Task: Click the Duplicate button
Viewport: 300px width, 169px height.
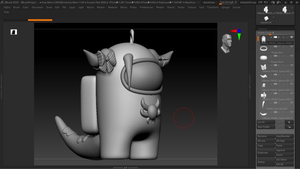Action: [x=266, y=153]
